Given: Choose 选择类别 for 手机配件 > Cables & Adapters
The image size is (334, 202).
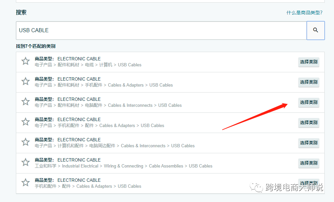Looking at the screenshot, I should 309,82.
